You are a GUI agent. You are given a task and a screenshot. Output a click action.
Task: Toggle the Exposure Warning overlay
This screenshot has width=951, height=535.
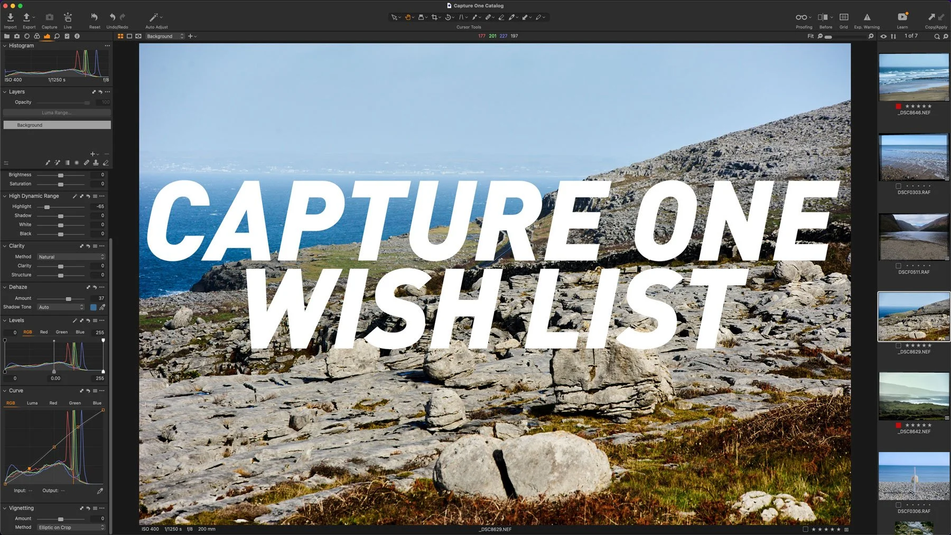[866, 17]
